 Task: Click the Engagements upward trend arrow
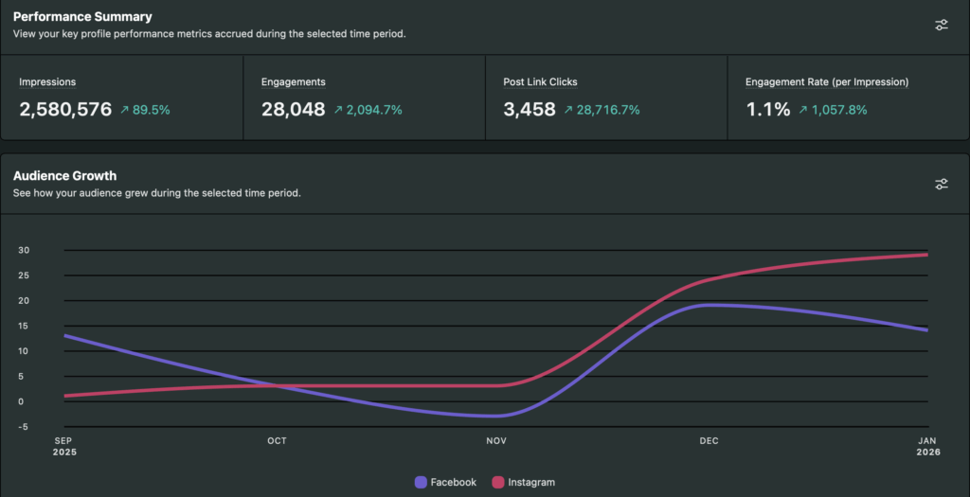point(338,110)
